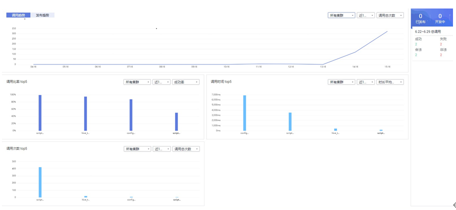Click the 15:16 label on trend axis

(x=387, y=66)
